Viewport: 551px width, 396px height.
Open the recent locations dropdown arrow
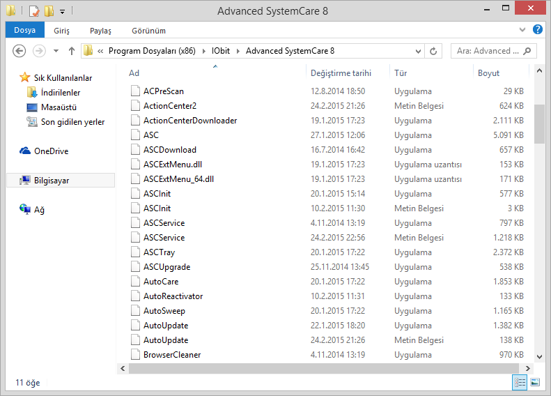pyautogui.click(x=55, y=51)
